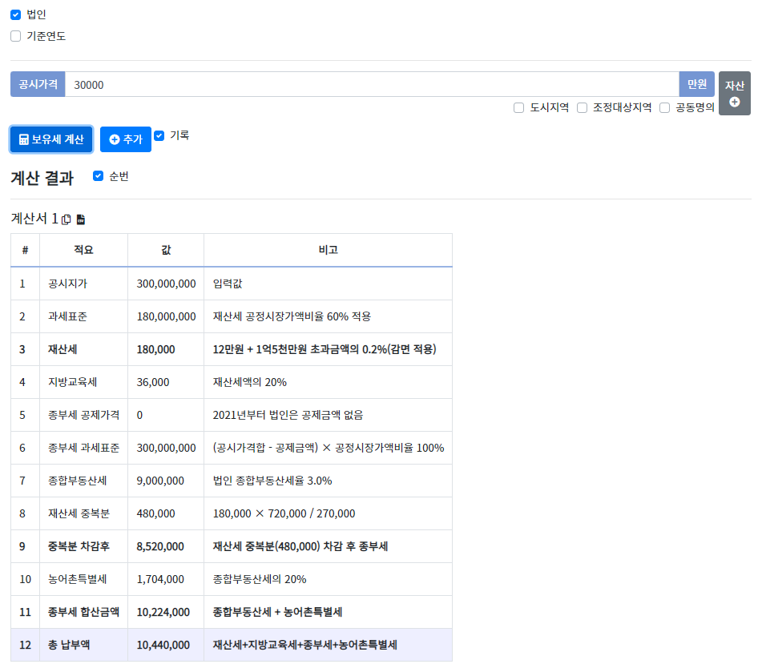
Task: Click the plus-circle icon in the 추가 button
Action: click(115, 139)
